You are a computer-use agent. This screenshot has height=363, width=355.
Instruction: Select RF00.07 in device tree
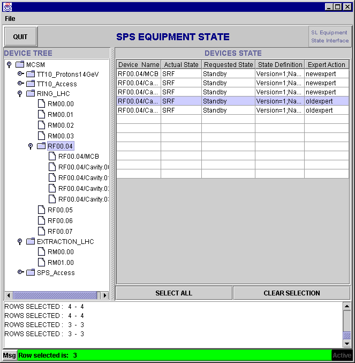pos(60,231)
